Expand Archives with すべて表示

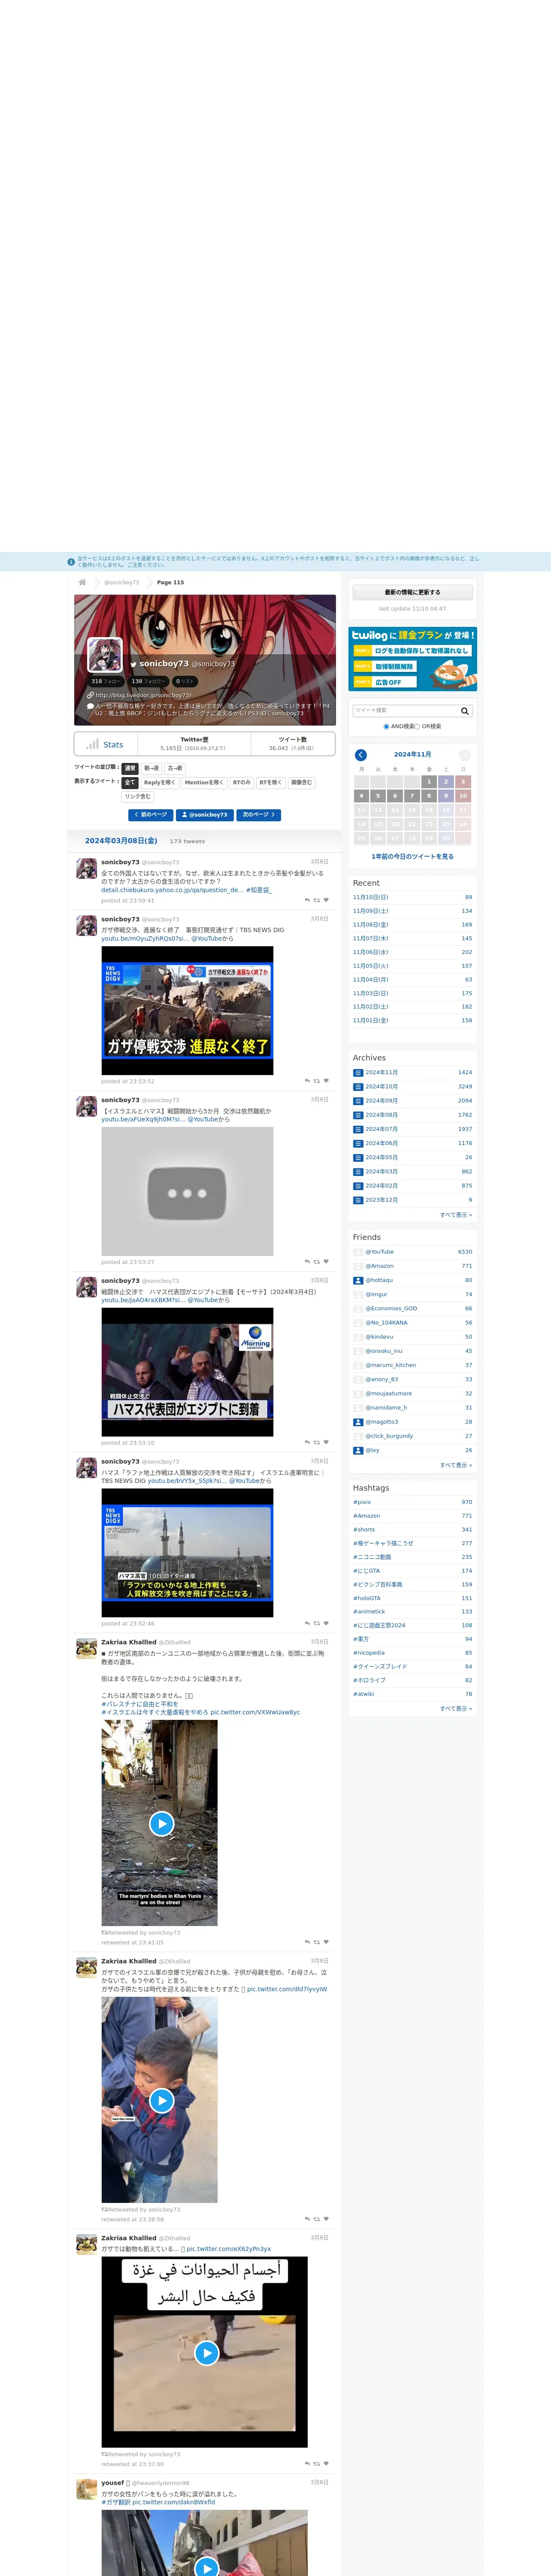(x=456, y=1215)
